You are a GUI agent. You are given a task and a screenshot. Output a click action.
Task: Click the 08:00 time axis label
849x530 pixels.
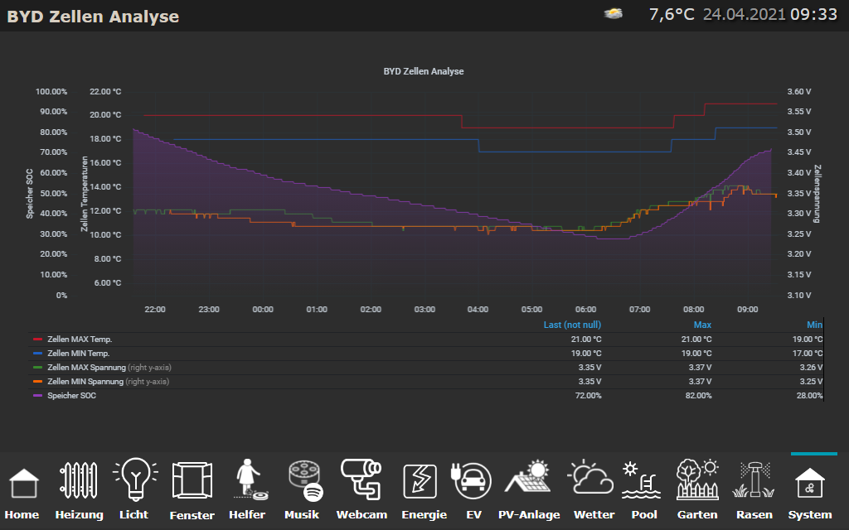pos(694,310)
